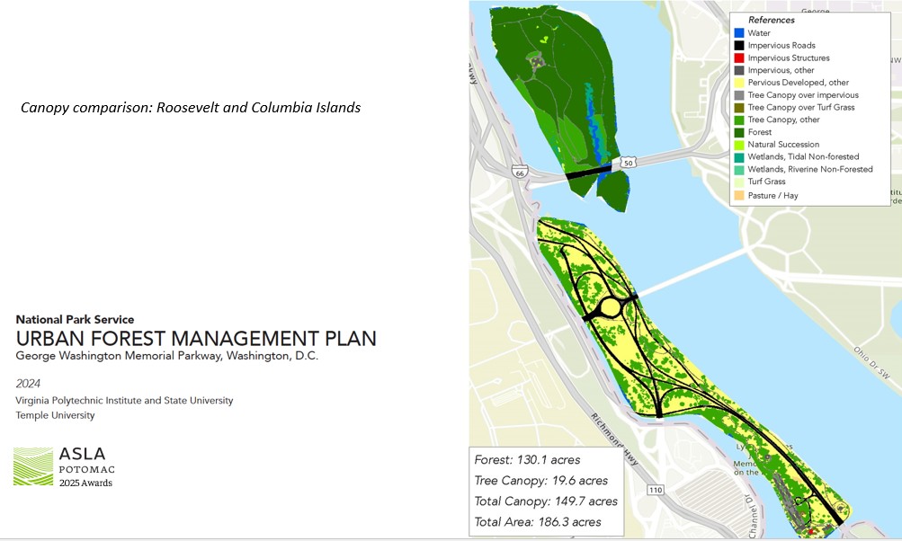Click the '2024' year text
The image size is (902, 541).
(28, 384)
